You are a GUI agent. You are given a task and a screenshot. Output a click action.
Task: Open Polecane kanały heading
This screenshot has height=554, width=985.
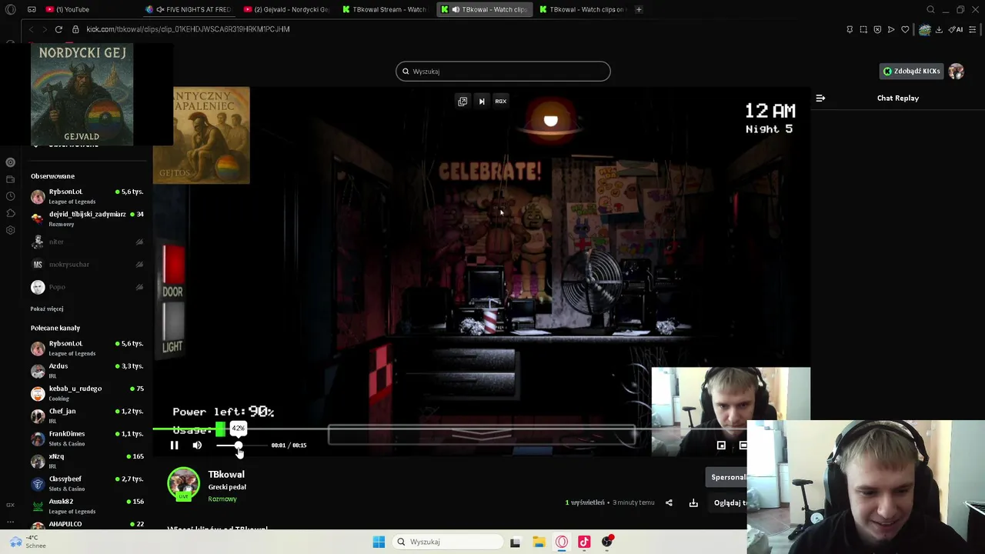tap(55, 328)
